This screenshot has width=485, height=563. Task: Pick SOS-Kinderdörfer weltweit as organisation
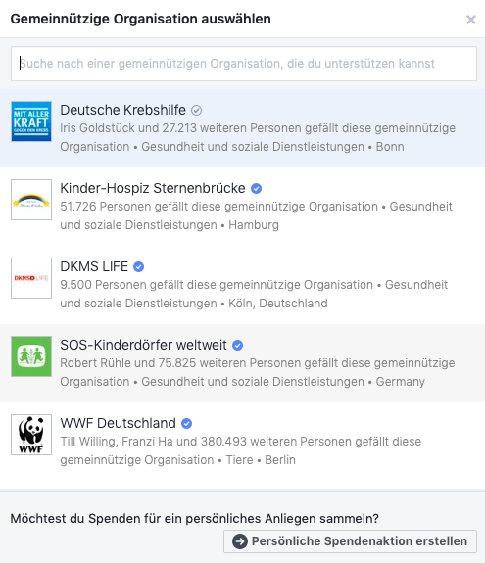click(x=143, y=345)
